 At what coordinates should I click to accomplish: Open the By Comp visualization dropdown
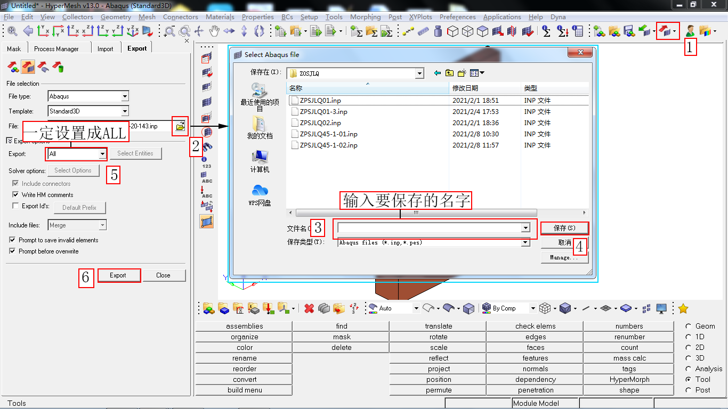click(532, 308)
